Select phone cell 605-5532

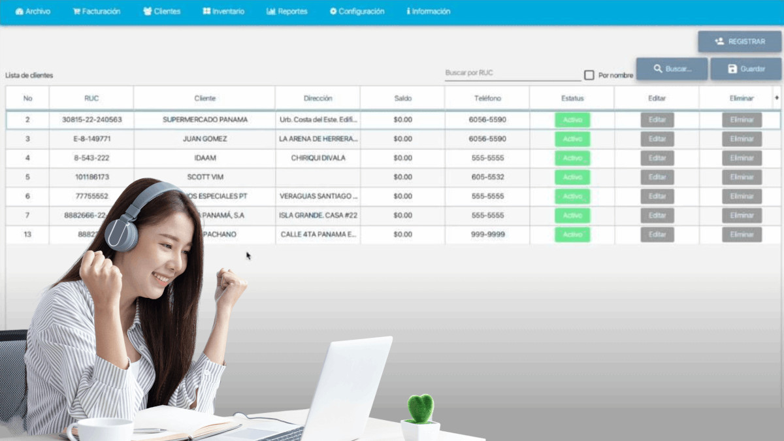click(487, 177)
